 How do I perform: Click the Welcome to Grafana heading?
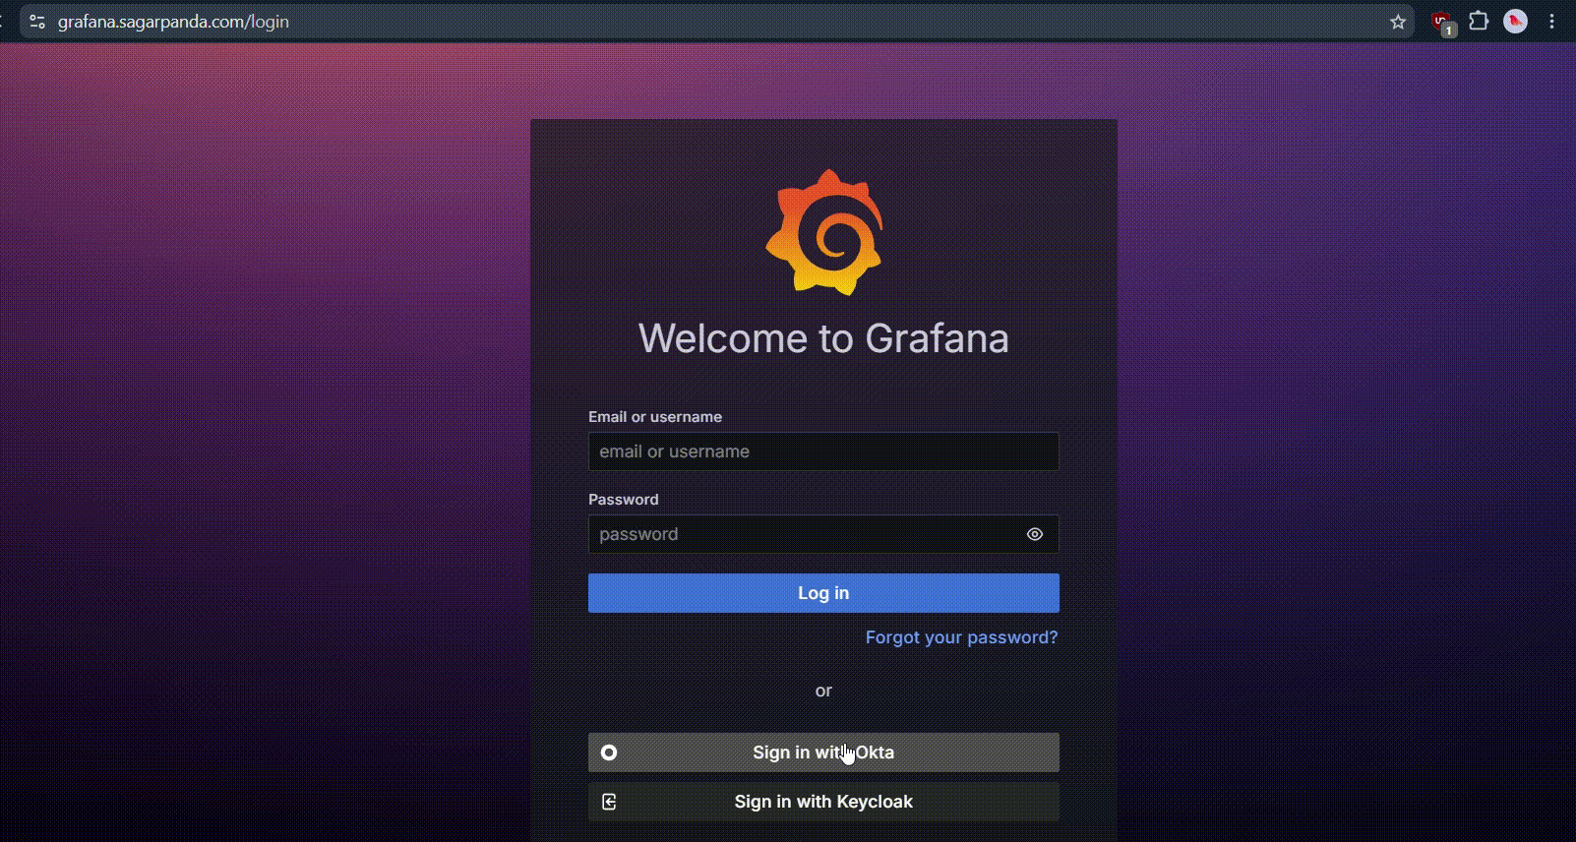pyautogui.click(x=823, y=338)
